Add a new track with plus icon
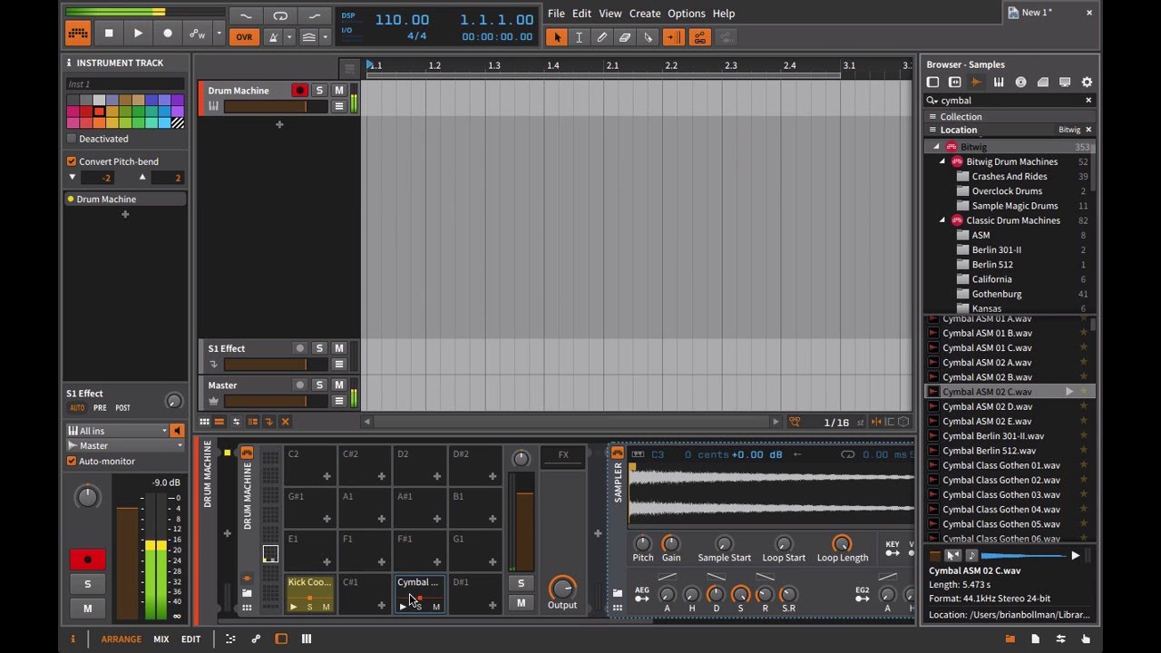Viewport: 1161px width, 653px height. coord(279,124)
